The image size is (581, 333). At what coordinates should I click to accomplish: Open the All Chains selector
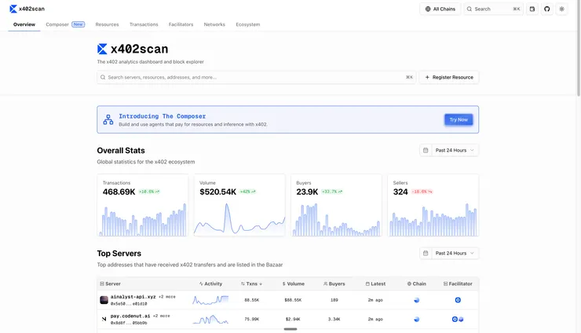pos(440,9)
